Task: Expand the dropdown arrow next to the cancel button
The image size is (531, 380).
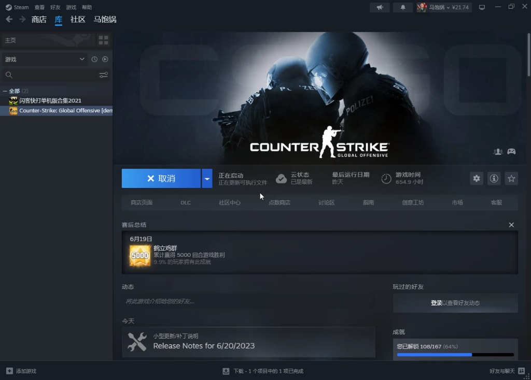Action: point(206,178)
